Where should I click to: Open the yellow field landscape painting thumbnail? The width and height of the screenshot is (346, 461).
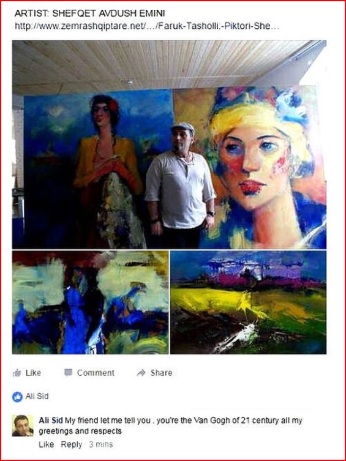[x=249, y=302]
